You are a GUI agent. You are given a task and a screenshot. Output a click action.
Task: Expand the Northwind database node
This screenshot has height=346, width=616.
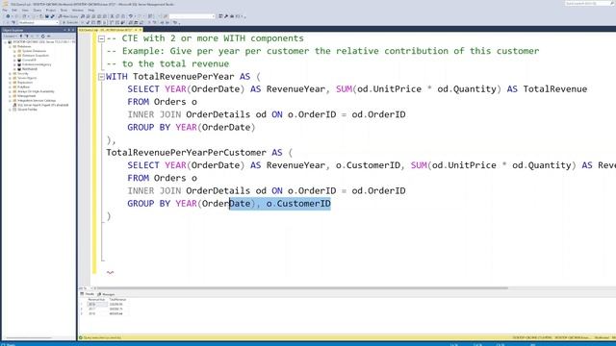14,69
